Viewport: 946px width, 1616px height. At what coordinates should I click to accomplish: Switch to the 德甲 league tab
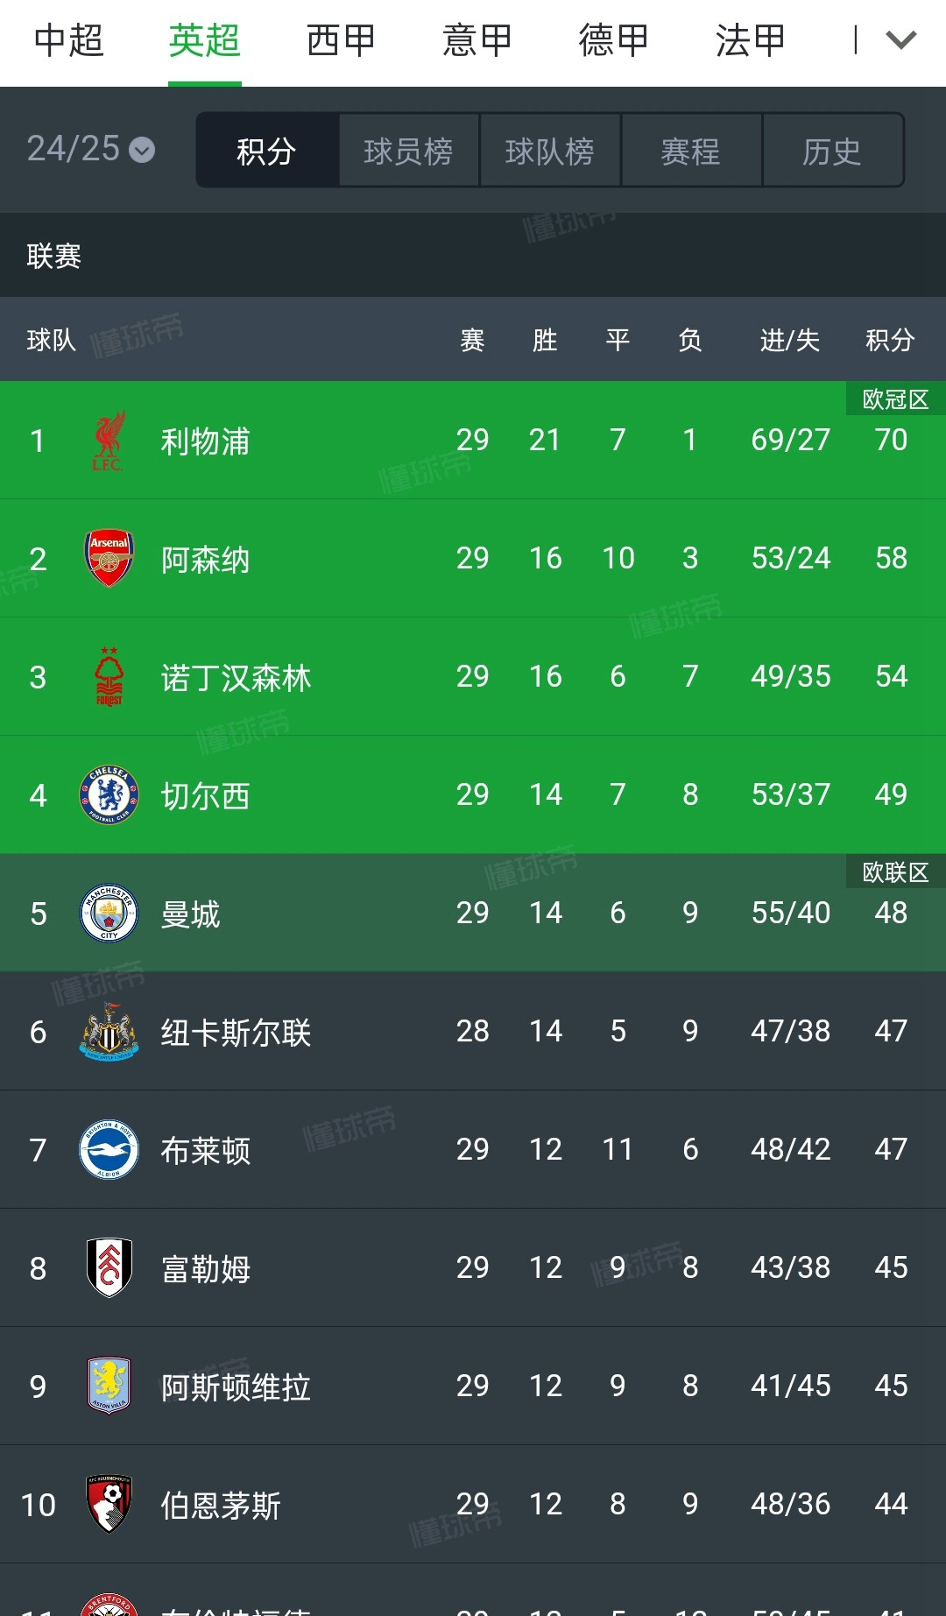614,40
